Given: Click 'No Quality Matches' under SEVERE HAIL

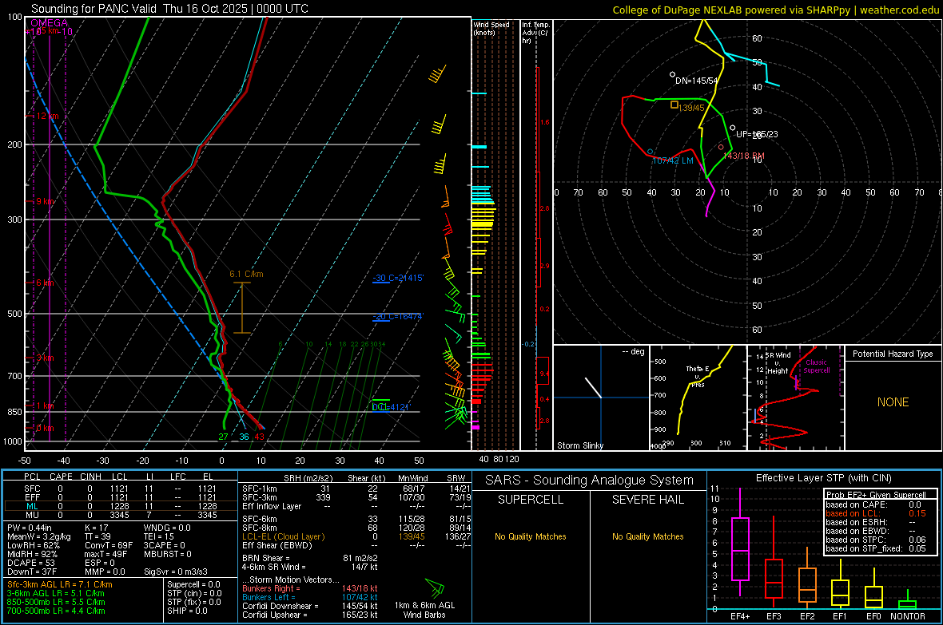Looking at the screenshot, I should point(647,536).
